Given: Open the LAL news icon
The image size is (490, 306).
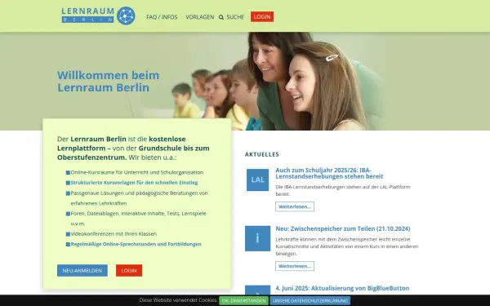Looking at the screenshot, I should tap(257, 180).
